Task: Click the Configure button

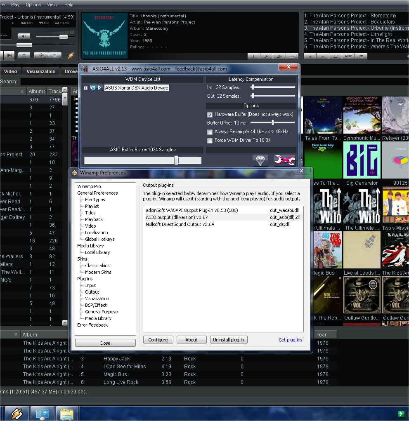Action: 158,340
